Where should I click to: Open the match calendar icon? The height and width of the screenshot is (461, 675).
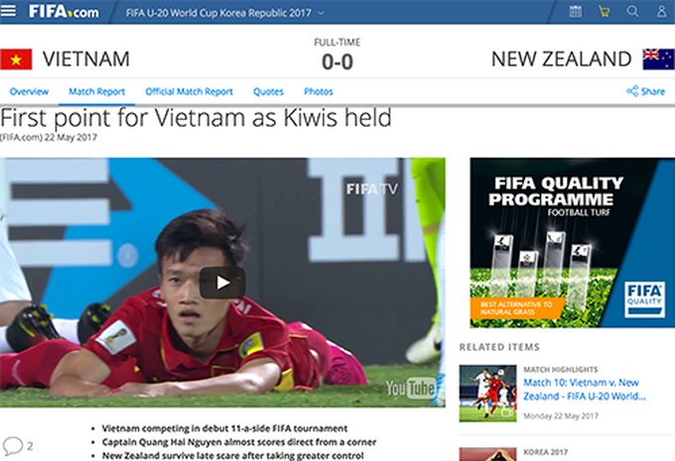pos(575,11)
